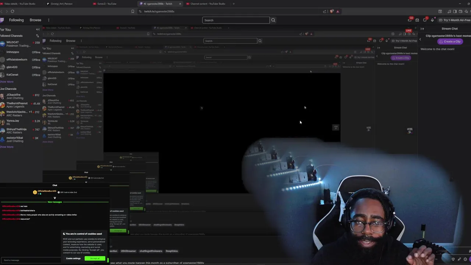Viewport: 471px width, 265px height.
Task: Click Try 1-Month Ad-Free button
Action: point(455,20)
